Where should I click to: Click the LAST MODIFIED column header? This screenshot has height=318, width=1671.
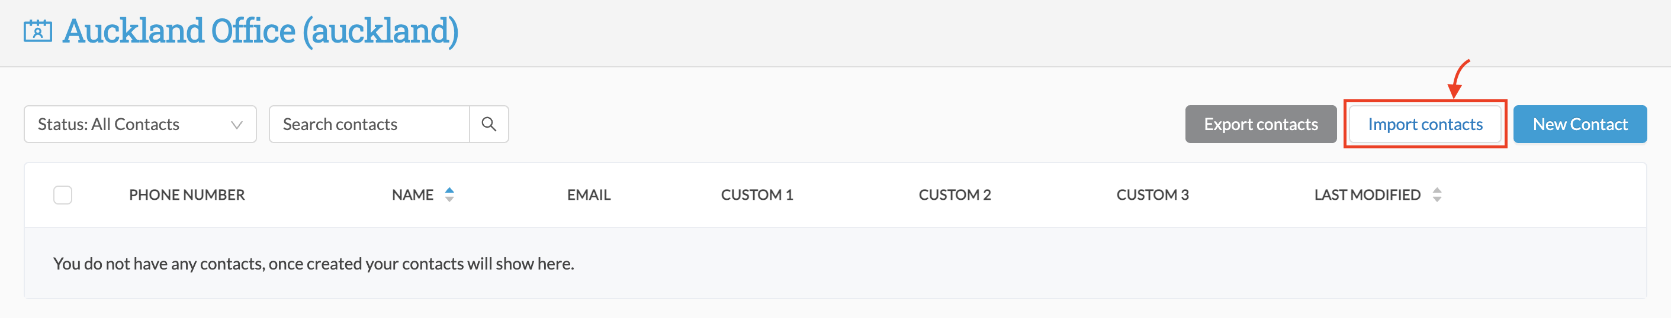(1367, 195)
